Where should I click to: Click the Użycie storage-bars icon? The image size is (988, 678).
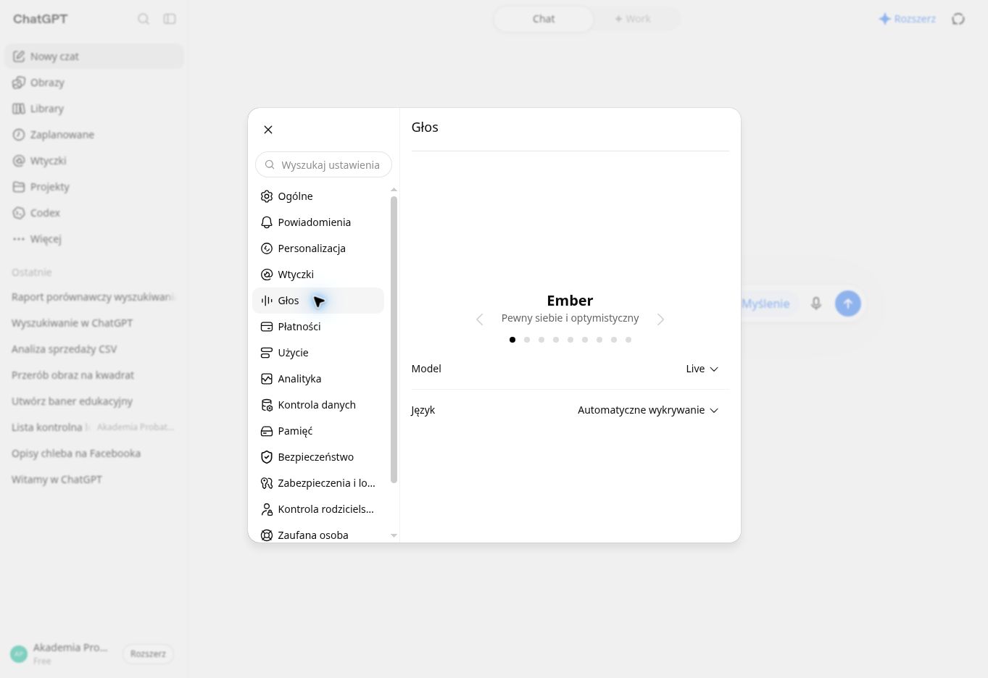(267, 353)
